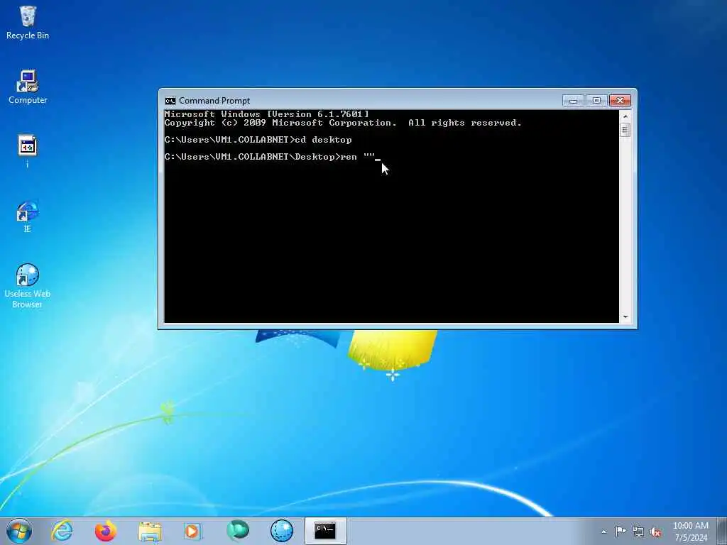Click the blue globe taskbar icon

281,531
